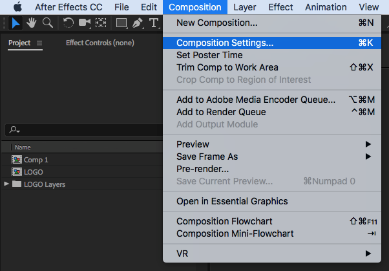This screenshot has height=271, width=389.
Task: Select the LOGO composition item
Action: pos(34,171)
